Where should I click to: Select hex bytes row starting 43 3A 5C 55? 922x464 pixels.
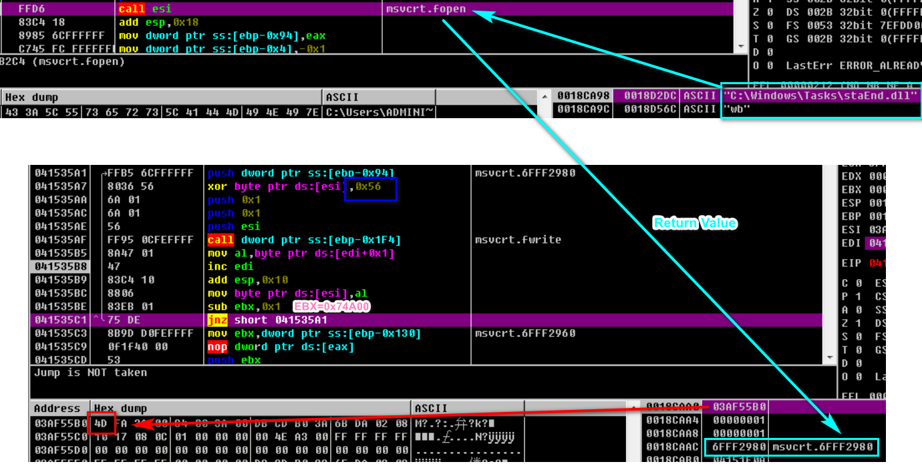point(162,111)
